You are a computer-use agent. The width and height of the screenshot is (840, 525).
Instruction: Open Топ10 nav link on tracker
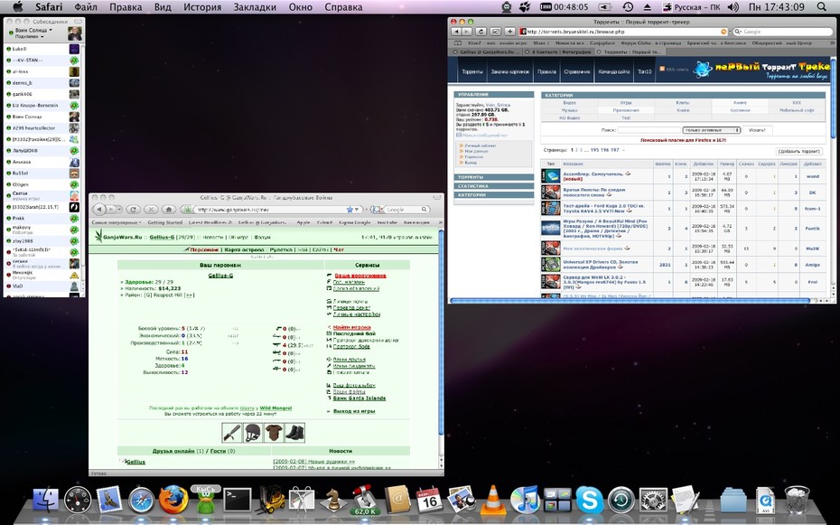[645, 71]
